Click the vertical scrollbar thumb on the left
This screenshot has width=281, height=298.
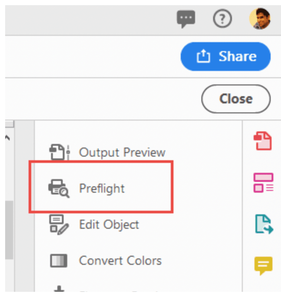pos(9,230)
